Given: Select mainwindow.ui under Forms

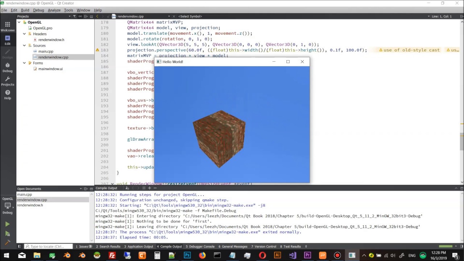Looking at the screenshot, I should (50, 69).
